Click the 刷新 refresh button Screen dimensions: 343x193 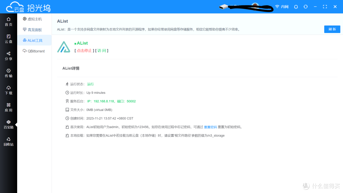click(332, 29)
